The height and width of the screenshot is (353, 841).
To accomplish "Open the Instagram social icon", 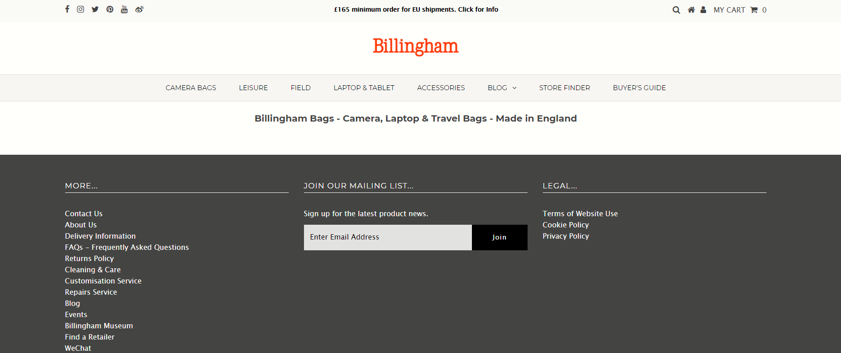I will pyautogui.click(x=80, y=9).
